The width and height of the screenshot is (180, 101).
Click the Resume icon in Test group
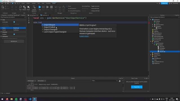coord(47,7)
